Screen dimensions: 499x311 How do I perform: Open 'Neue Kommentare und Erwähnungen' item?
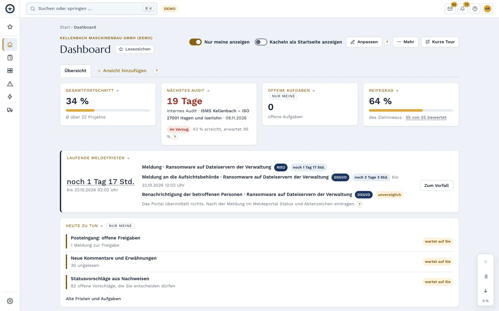pyautogui.click(x=259, y=262)
